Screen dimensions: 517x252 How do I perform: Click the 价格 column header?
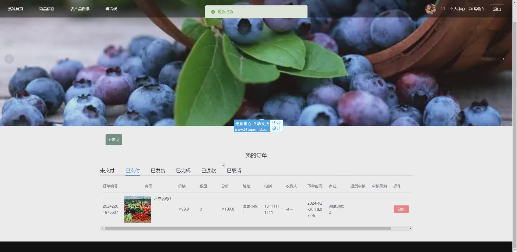click(x=182, y=186)
